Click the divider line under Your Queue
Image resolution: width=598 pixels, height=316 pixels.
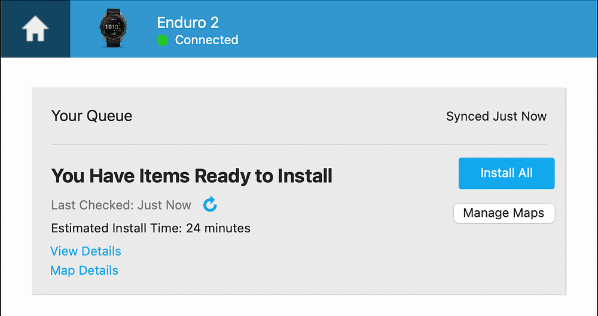click(299, 145)
